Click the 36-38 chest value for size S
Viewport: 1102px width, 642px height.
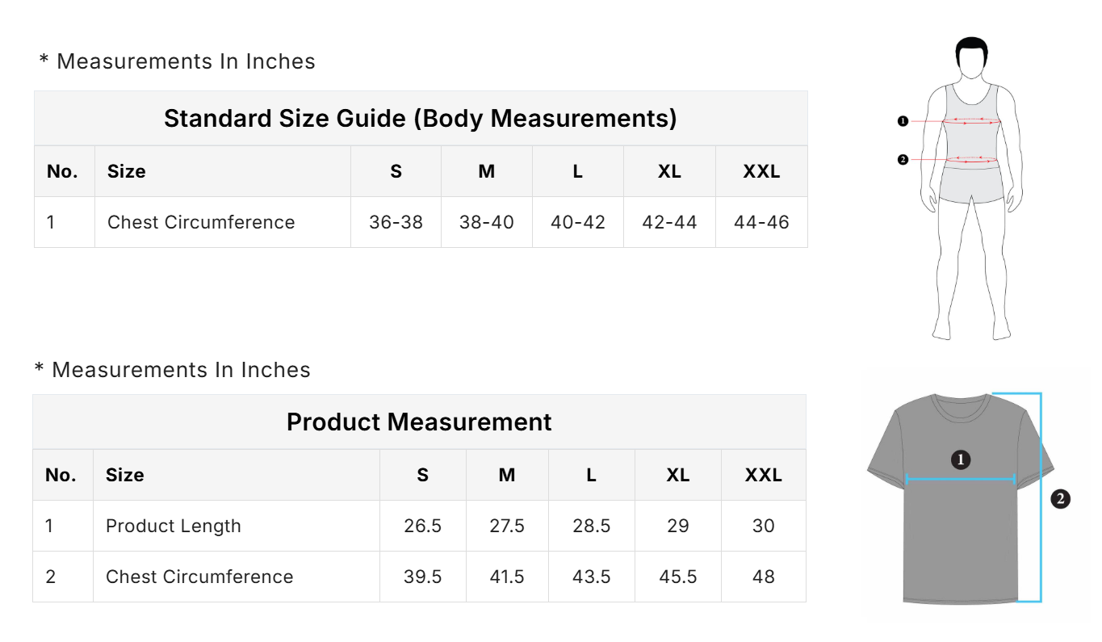click(396, 222)
